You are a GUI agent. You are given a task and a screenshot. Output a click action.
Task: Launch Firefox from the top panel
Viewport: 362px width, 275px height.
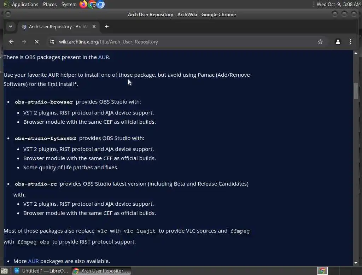point(83,4)
